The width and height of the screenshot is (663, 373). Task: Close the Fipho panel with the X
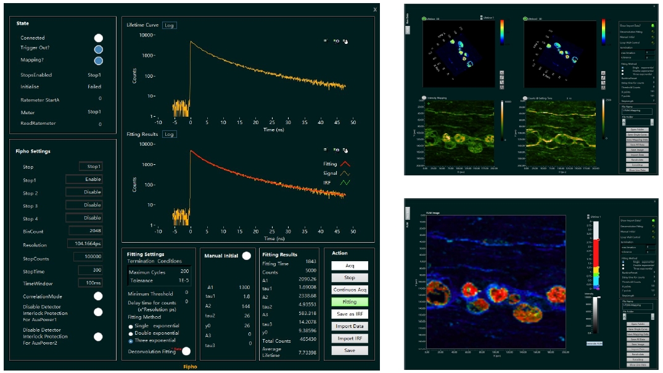coord(374,9)
